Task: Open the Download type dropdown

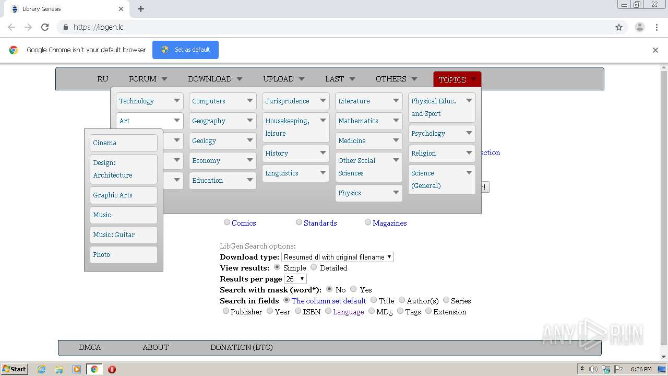Action: (x=338, y=257)
